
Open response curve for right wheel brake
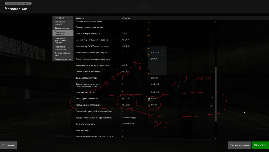click(212, 105)
